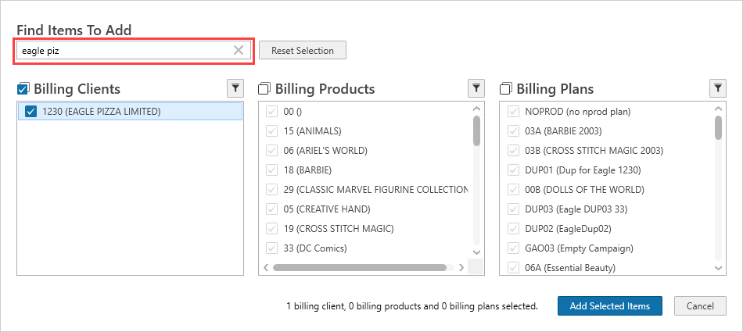Select the 19 (CROSS STITCH MAGIC) row

point(365,229)
